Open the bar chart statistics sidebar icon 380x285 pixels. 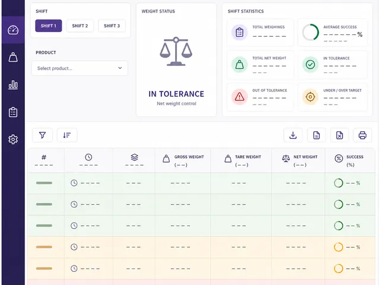13,85
